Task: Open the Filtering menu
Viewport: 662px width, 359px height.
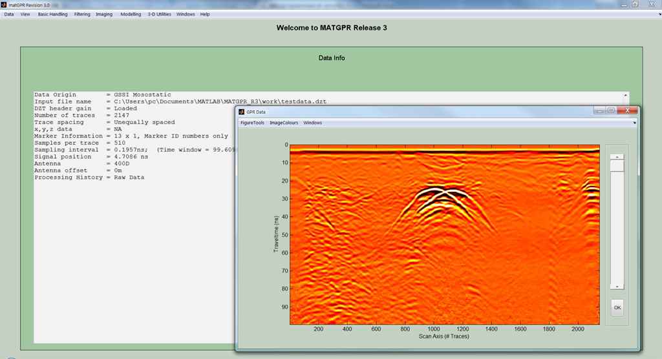Action: (82, 14)
